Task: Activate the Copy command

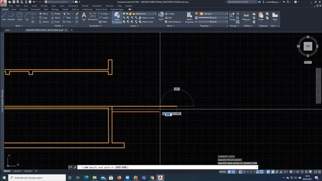Action: coord(44,18)
